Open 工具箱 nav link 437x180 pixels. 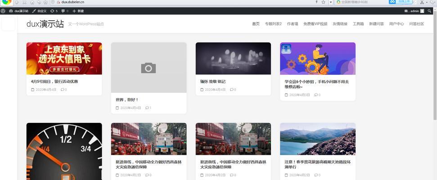[x=358, y=24]
